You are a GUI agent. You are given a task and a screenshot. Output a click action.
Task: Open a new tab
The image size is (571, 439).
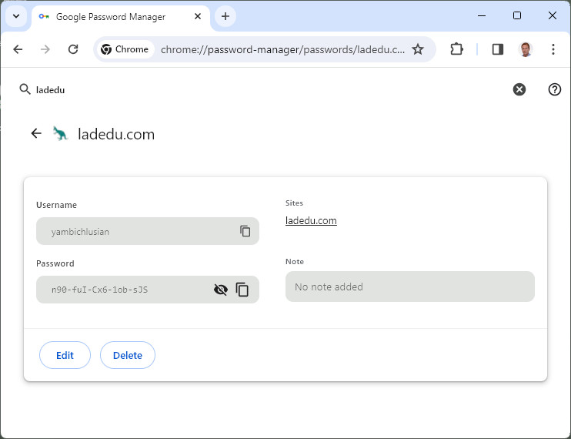point(225,16)
